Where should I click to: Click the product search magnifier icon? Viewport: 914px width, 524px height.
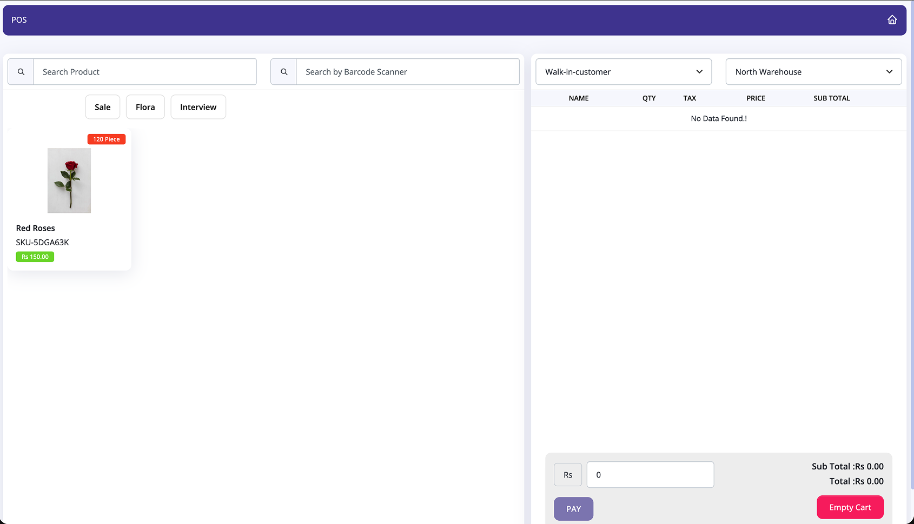click(x=21, y=72)
